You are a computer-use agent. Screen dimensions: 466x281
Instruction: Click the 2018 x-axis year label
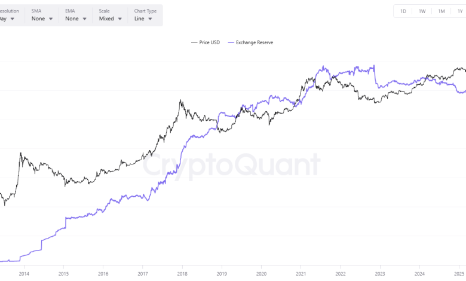pos(182,274)
